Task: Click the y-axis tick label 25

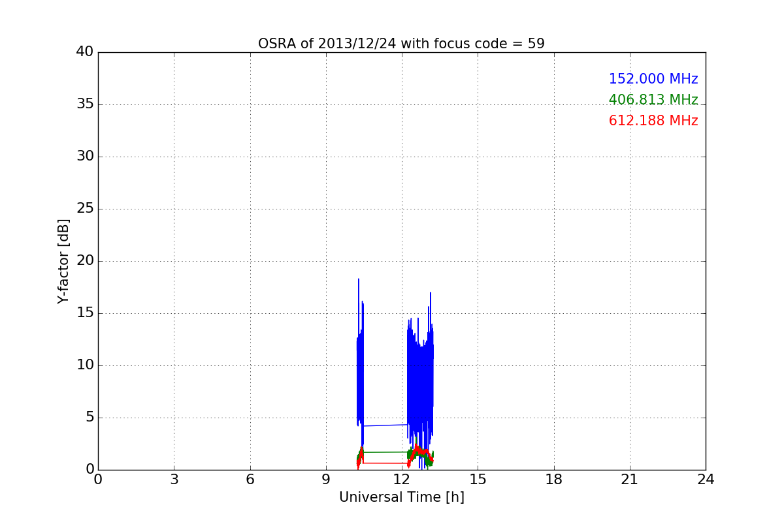Action: [85, 209]
